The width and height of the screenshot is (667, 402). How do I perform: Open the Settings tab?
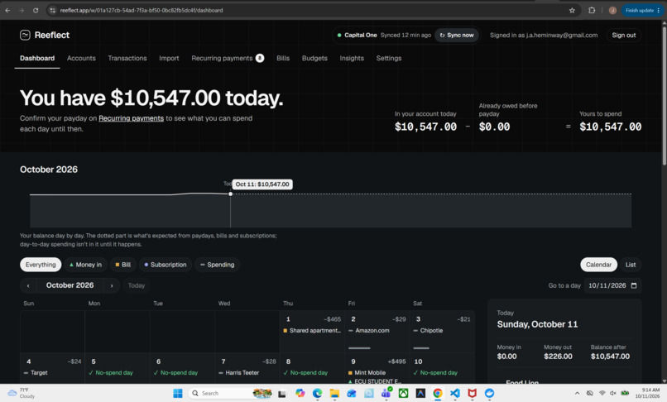tap(389, 58)
